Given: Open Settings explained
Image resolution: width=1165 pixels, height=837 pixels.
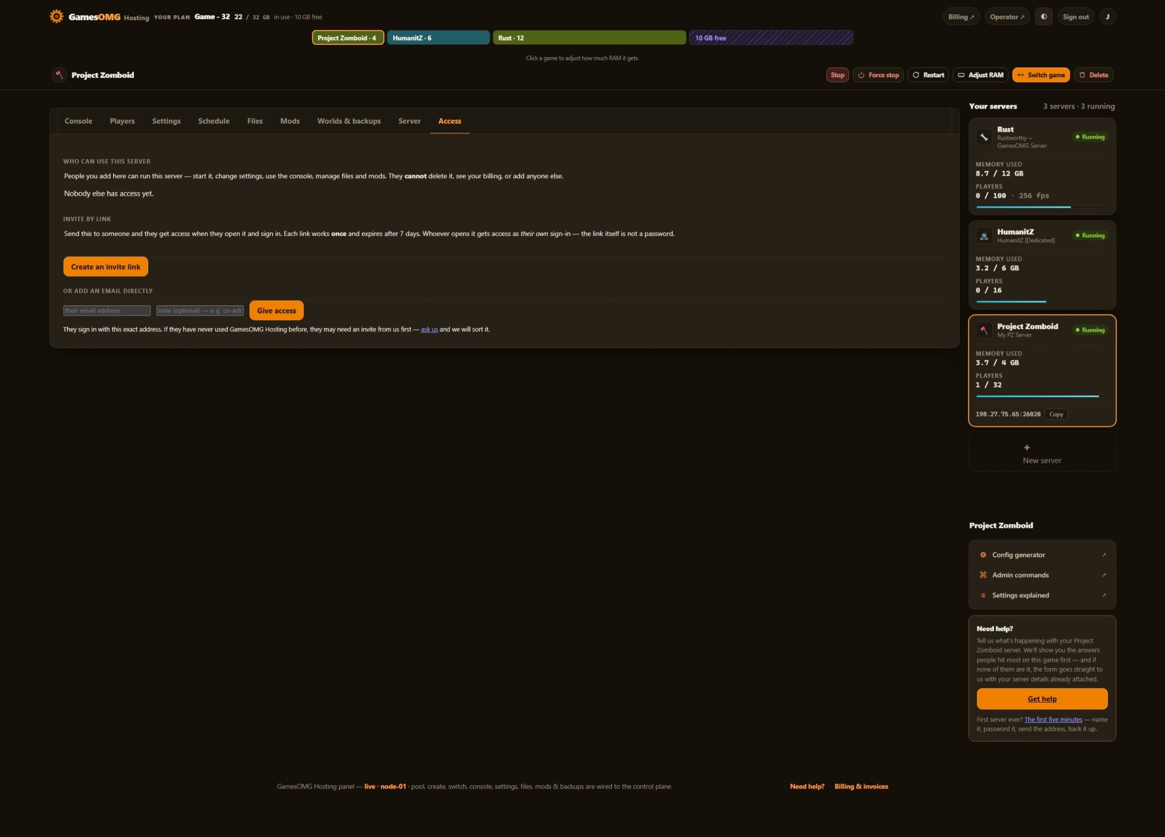Looking at the screenshot, I should click(x=1042, y=595).
